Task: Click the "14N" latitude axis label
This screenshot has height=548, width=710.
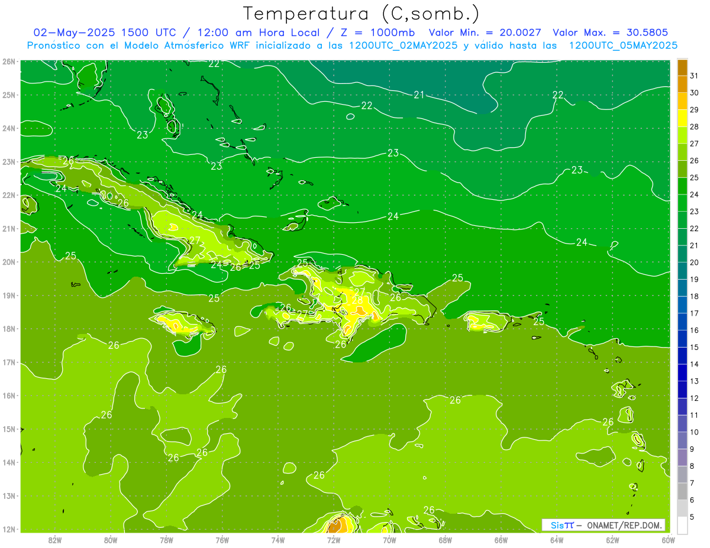Action: tap(8, 462)
